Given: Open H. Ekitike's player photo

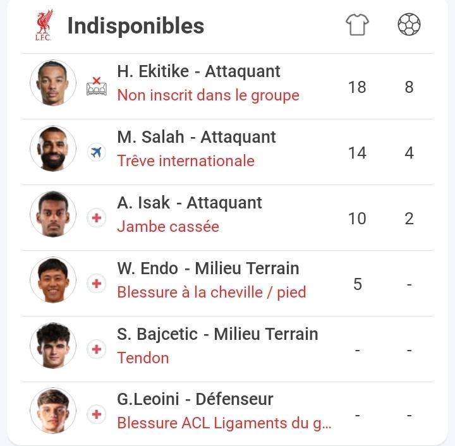Looking at the screenshot, I should coord(53,83).
